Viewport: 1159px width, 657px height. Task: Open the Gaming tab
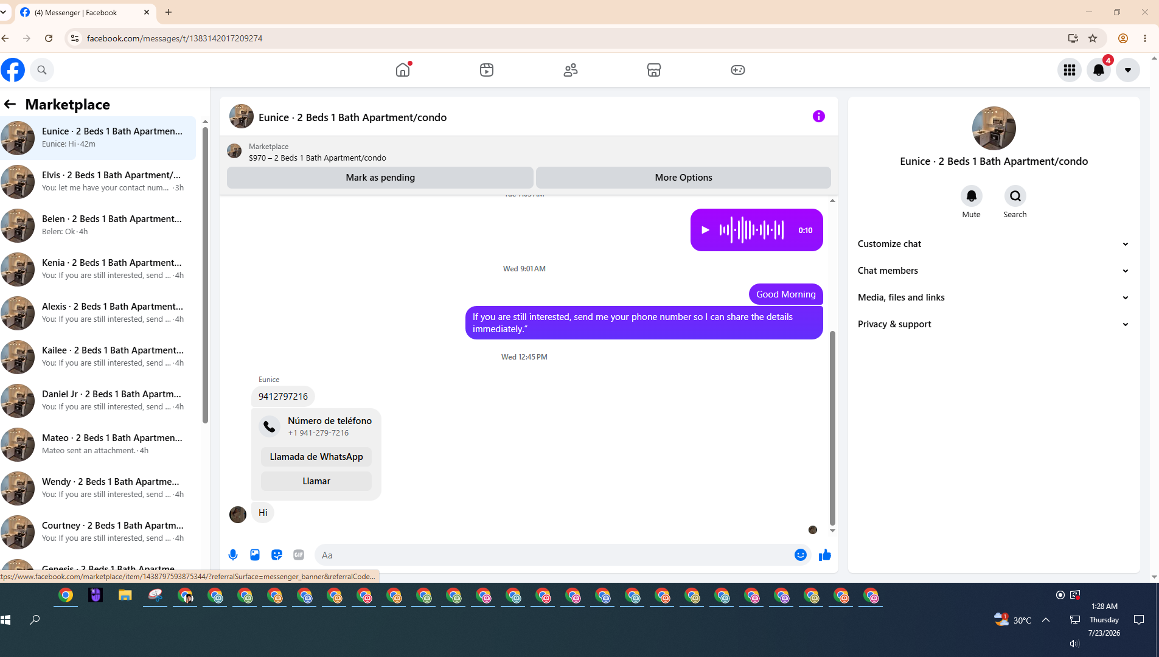738,70
